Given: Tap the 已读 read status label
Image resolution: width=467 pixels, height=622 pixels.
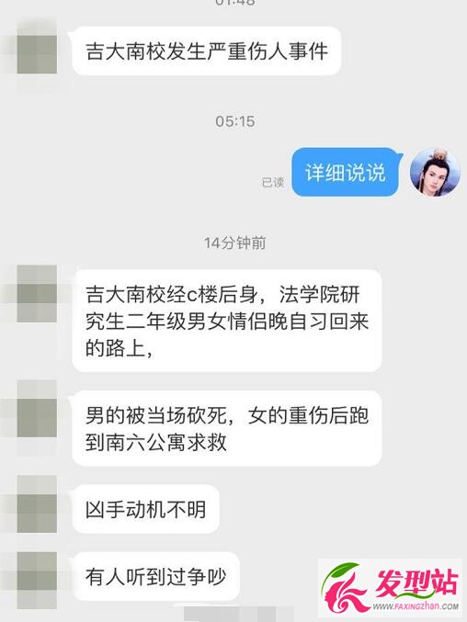Looking at the screenshot, I should [273, 182].
